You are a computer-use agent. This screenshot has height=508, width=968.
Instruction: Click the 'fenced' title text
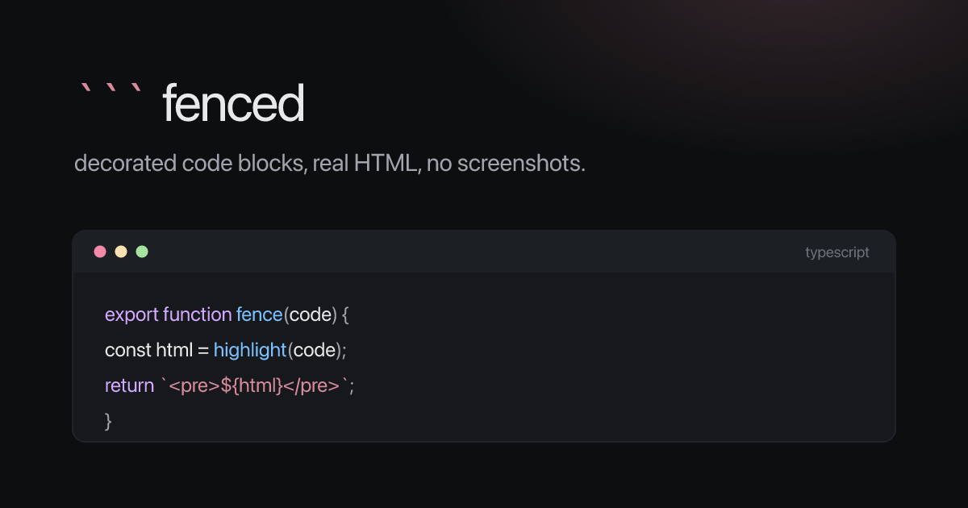click(x=233, y=104)
